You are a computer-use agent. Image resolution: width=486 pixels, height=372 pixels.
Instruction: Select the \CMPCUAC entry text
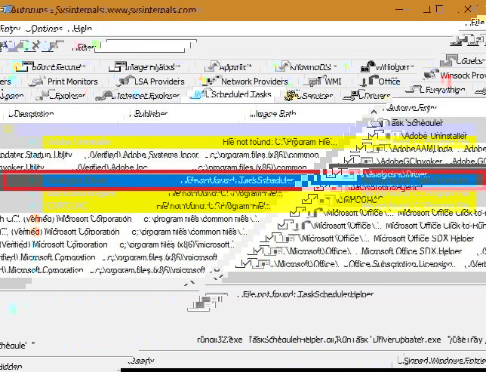pyautogui.click(x=359, y=200)
